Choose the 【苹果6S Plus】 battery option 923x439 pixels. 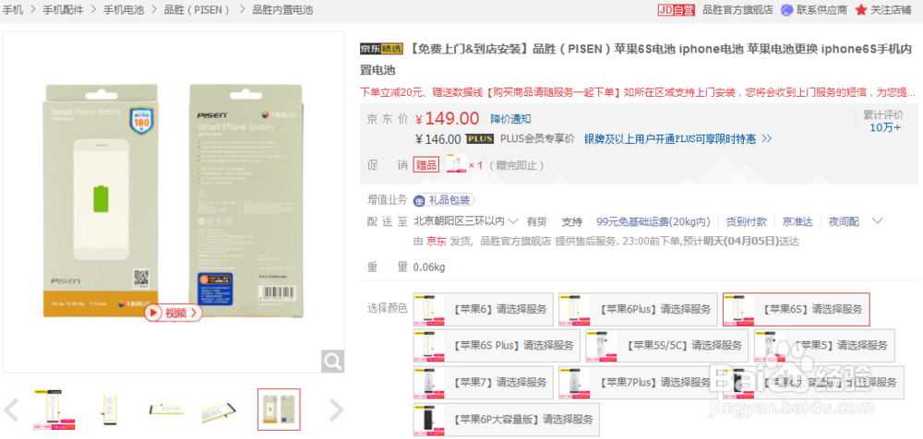[x=497, y=346]
